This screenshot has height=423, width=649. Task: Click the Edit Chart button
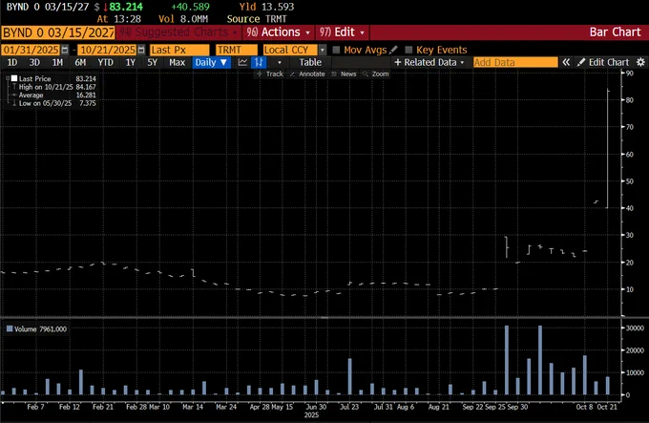point(603,62)
